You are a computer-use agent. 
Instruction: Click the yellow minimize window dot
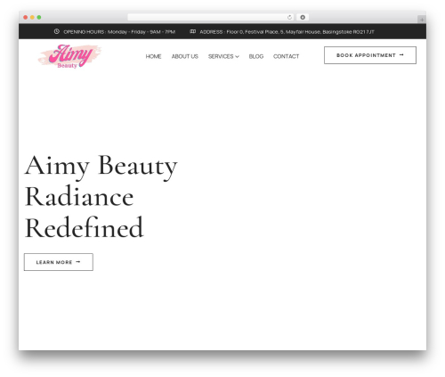pyautogui.click(x=32, y=17)
